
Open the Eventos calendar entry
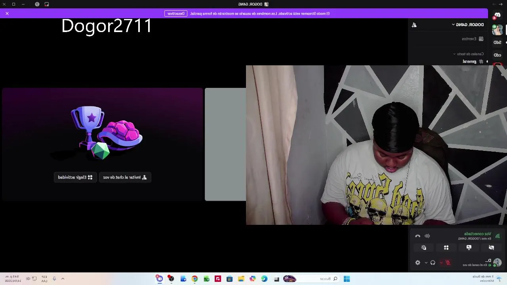(473, 39)
